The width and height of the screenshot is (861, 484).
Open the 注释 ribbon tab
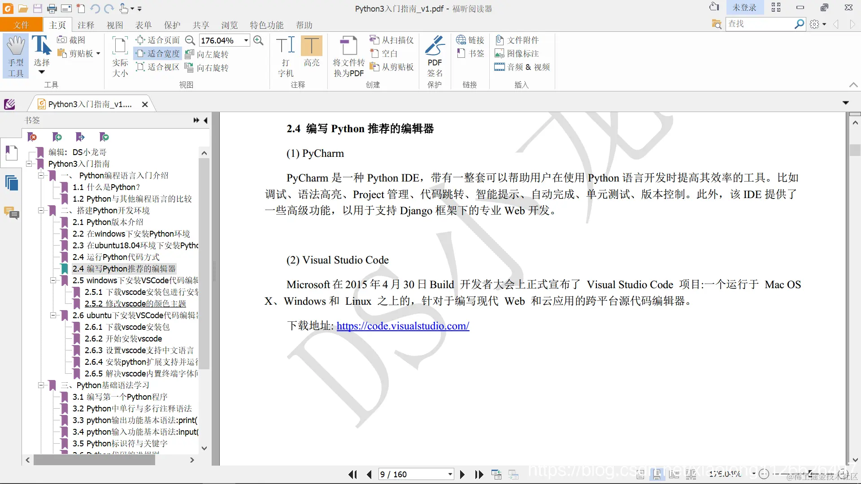[x=86, y=25]
